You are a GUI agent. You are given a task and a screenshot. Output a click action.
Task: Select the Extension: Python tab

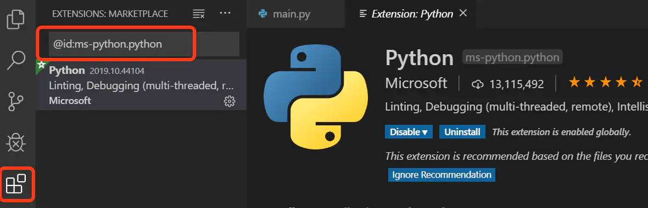point(407,14)
